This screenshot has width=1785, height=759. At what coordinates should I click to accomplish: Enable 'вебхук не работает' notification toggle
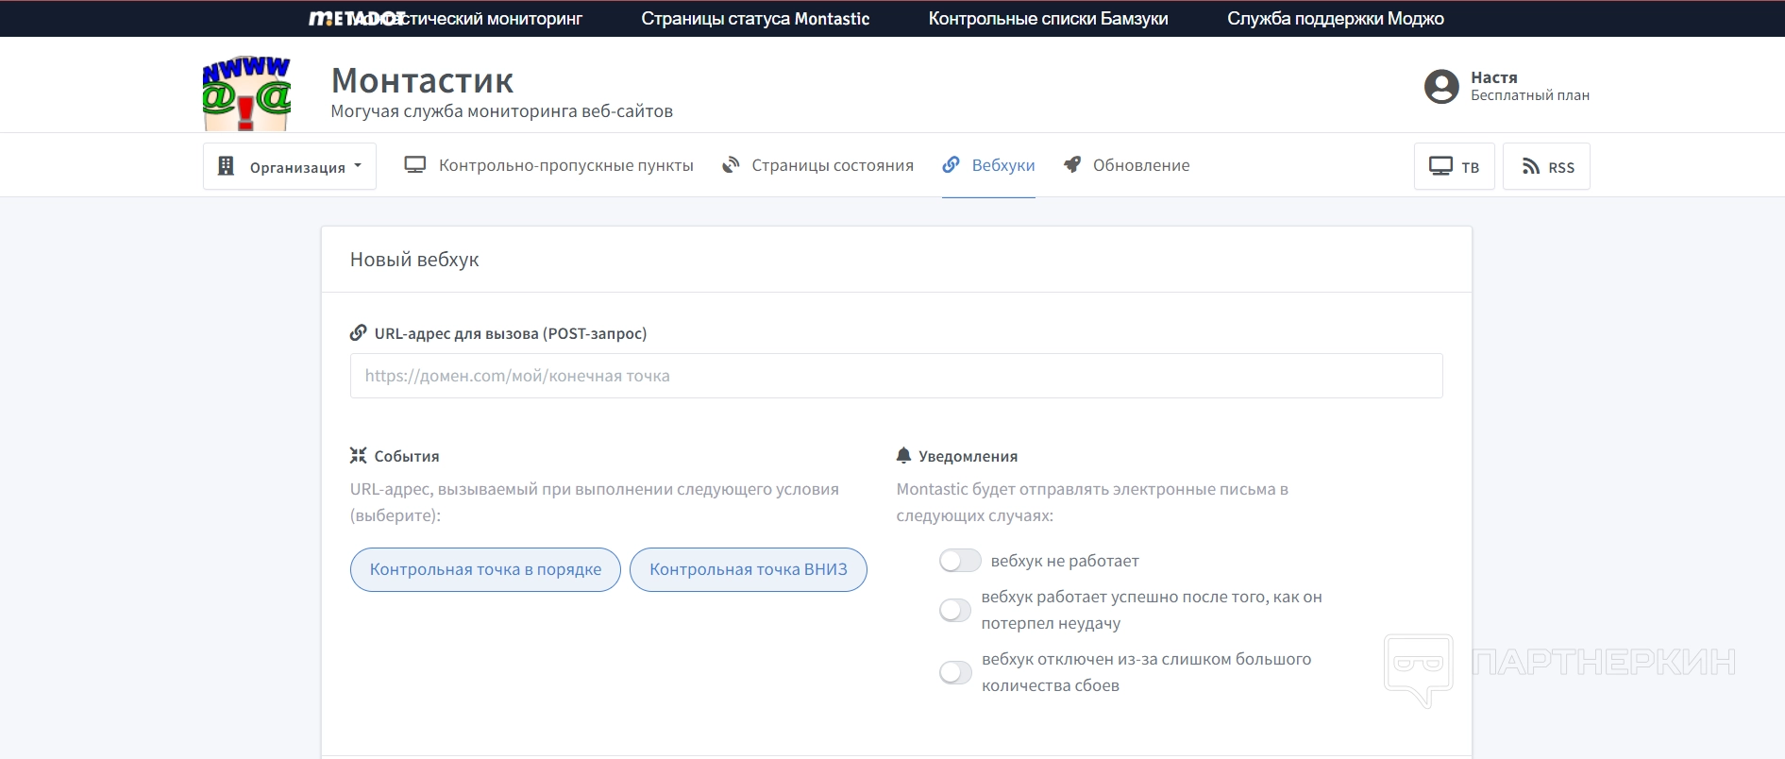[960, 561]
